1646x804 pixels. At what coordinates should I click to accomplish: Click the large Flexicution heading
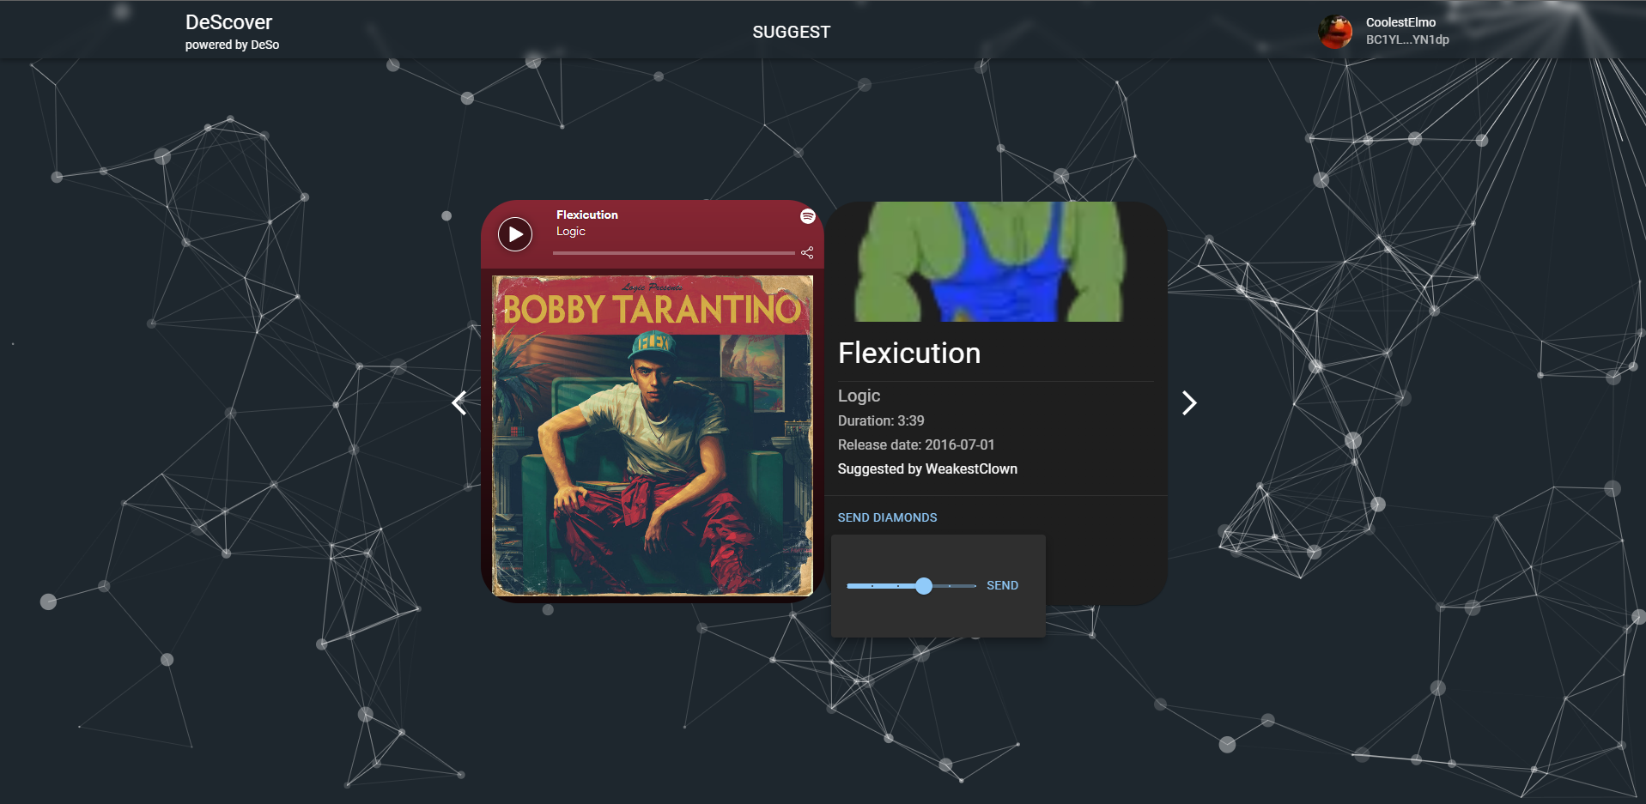909,353
